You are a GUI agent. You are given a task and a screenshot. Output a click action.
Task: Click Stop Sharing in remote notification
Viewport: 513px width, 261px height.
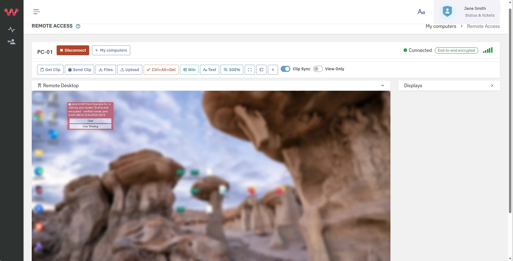[90, 127]
